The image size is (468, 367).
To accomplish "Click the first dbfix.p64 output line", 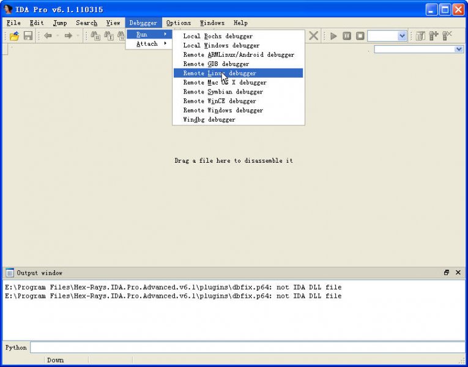I will coord(173,287).
